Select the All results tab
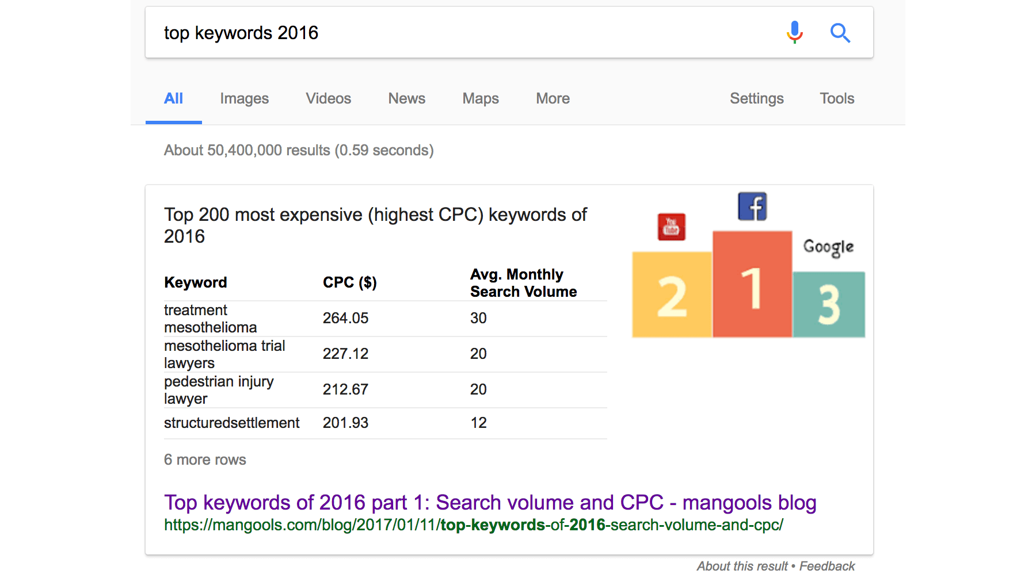This screenshot has height=574, width=1036. 173,98
